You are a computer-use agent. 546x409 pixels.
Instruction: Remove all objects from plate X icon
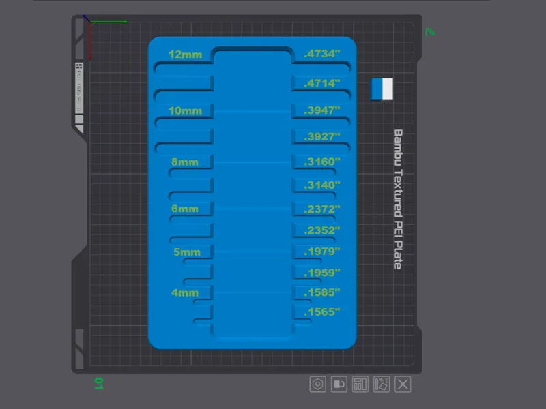(403, 384)
